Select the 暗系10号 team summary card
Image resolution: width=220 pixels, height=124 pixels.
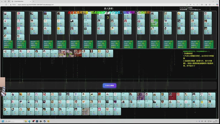[x=128, y=44]
